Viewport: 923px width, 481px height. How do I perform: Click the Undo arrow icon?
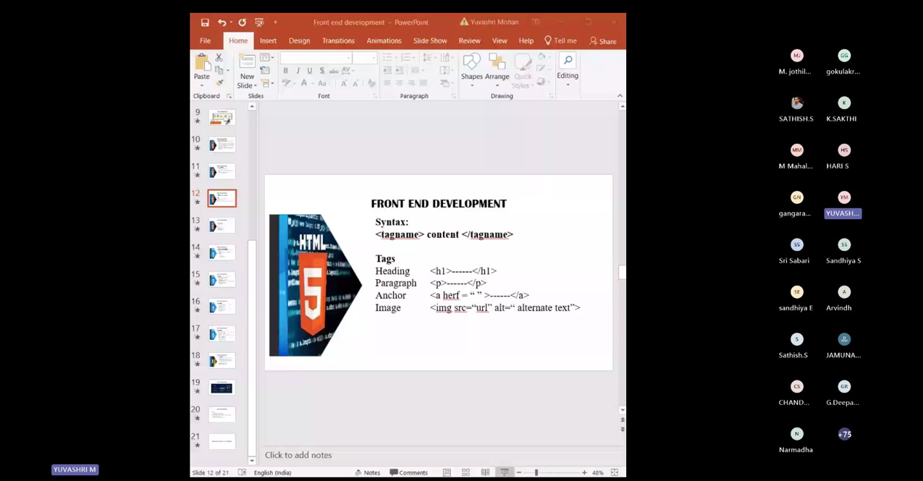pyautogui.click(x=222, y=22)
